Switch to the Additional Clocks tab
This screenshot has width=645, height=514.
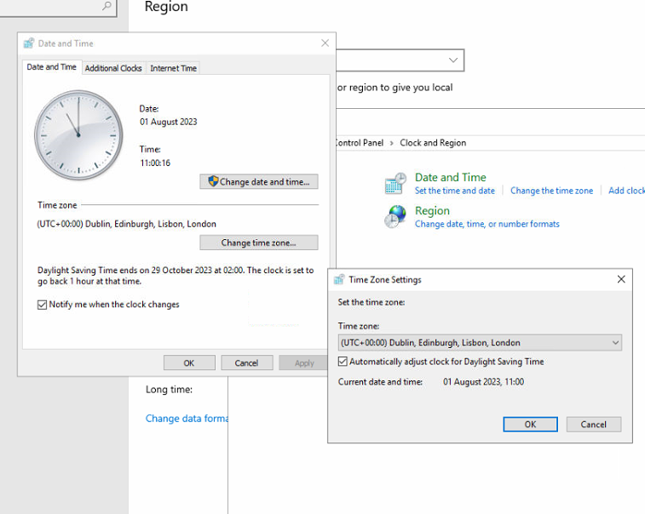(x=113, y=68)
